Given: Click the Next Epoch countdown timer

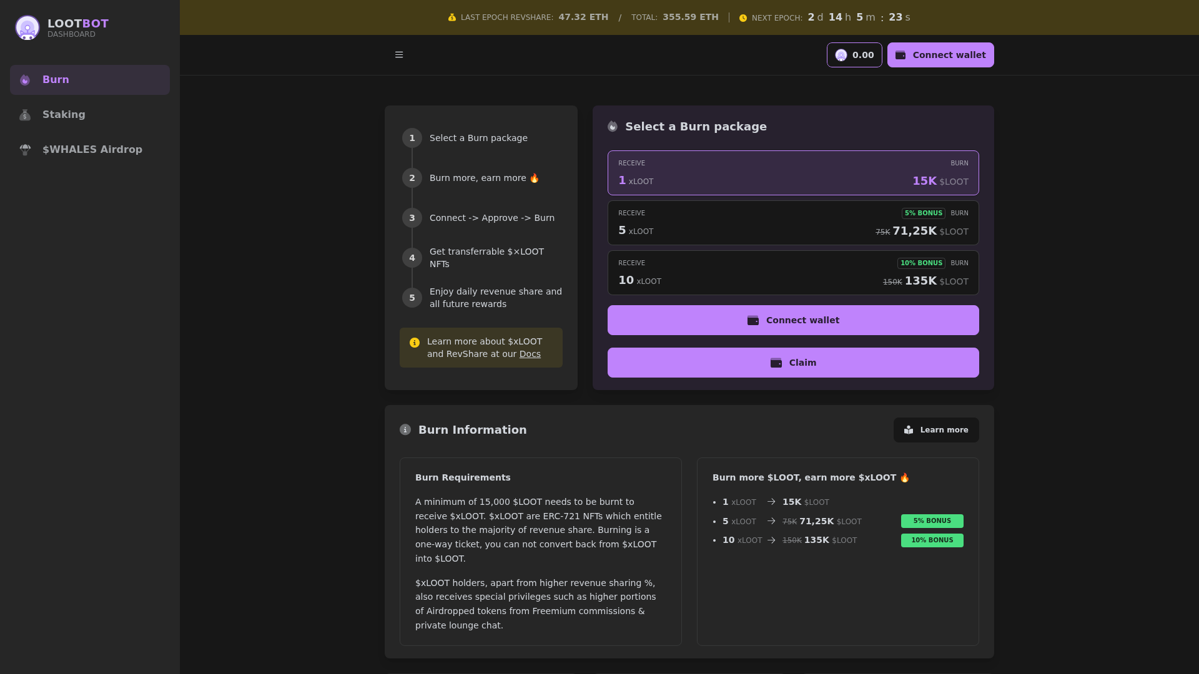Looking at the screenshot, I should [x=859, y=17].
